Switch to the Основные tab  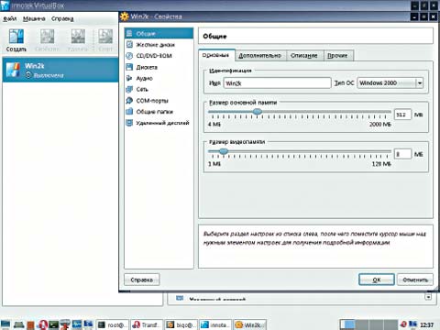point(216,55)
